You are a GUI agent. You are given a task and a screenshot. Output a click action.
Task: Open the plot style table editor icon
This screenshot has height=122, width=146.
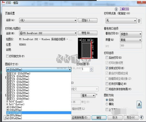(139, 21)
